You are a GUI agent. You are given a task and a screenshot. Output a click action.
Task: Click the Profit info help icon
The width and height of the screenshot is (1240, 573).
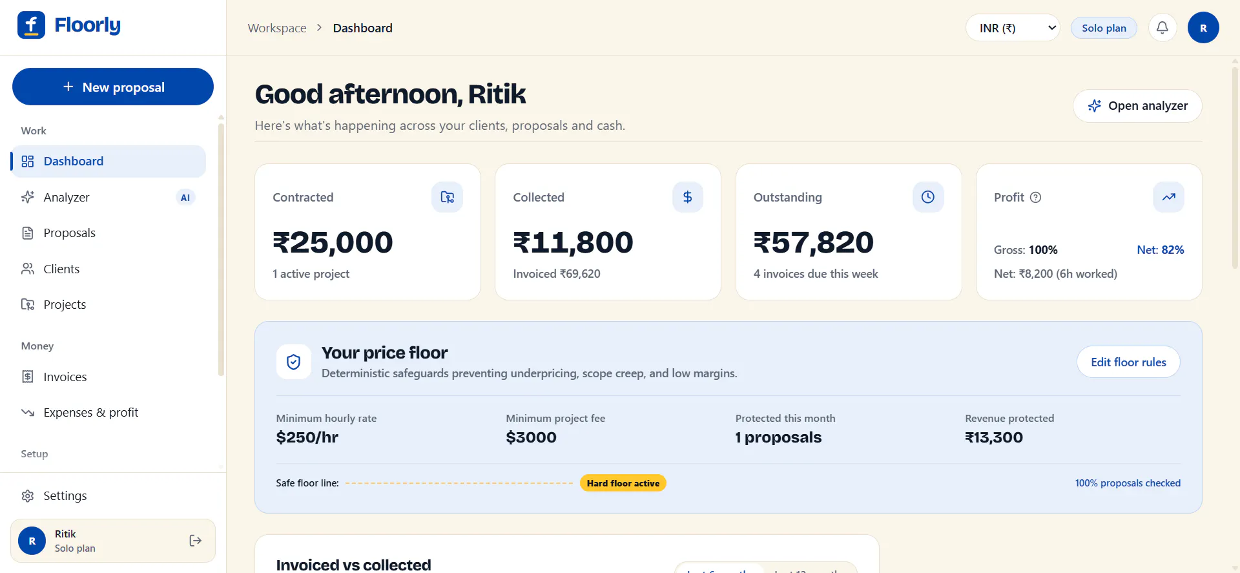pyautogui.click(x=1035, y=198)
